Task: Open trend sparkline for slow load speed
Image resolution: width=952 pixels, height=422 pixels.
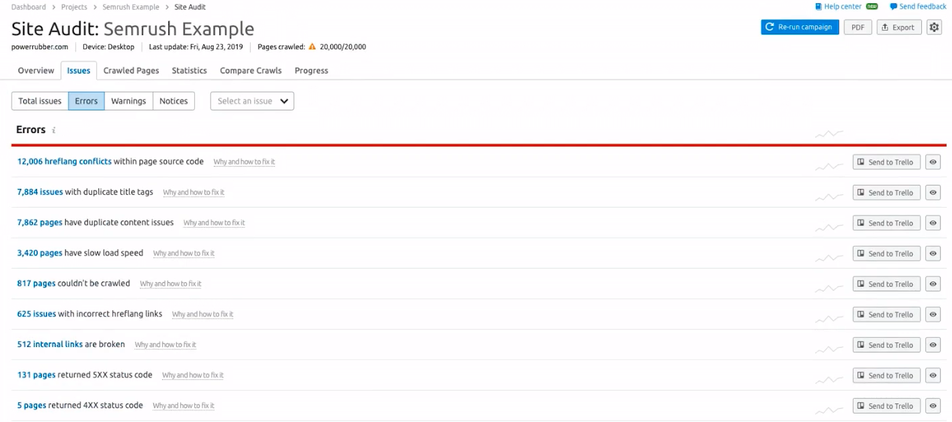Action: click(829, 258)
